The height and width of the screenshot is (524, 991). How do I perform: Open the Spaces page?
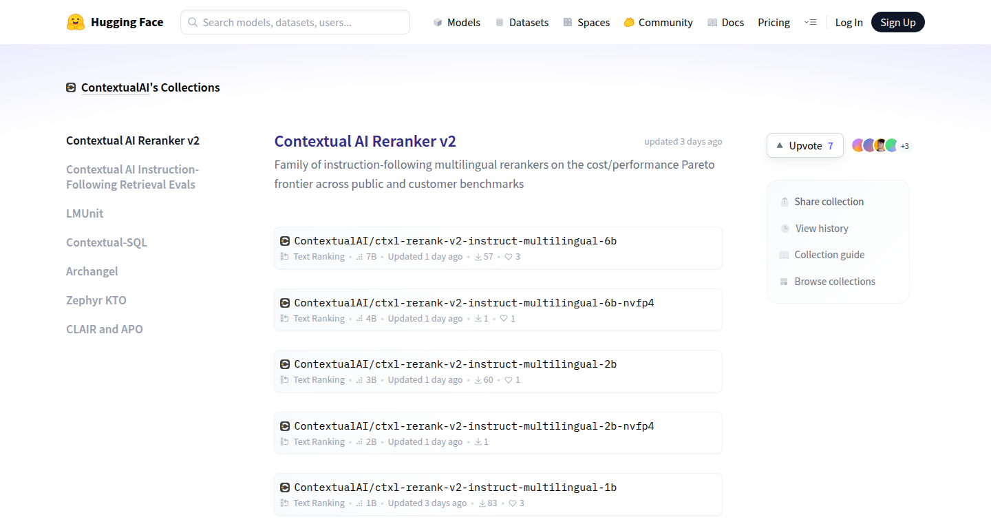[x=586, y=22]
